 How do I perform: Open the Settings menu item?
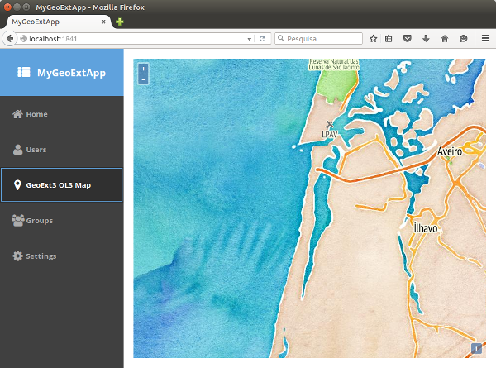click(x=62, y=256)
